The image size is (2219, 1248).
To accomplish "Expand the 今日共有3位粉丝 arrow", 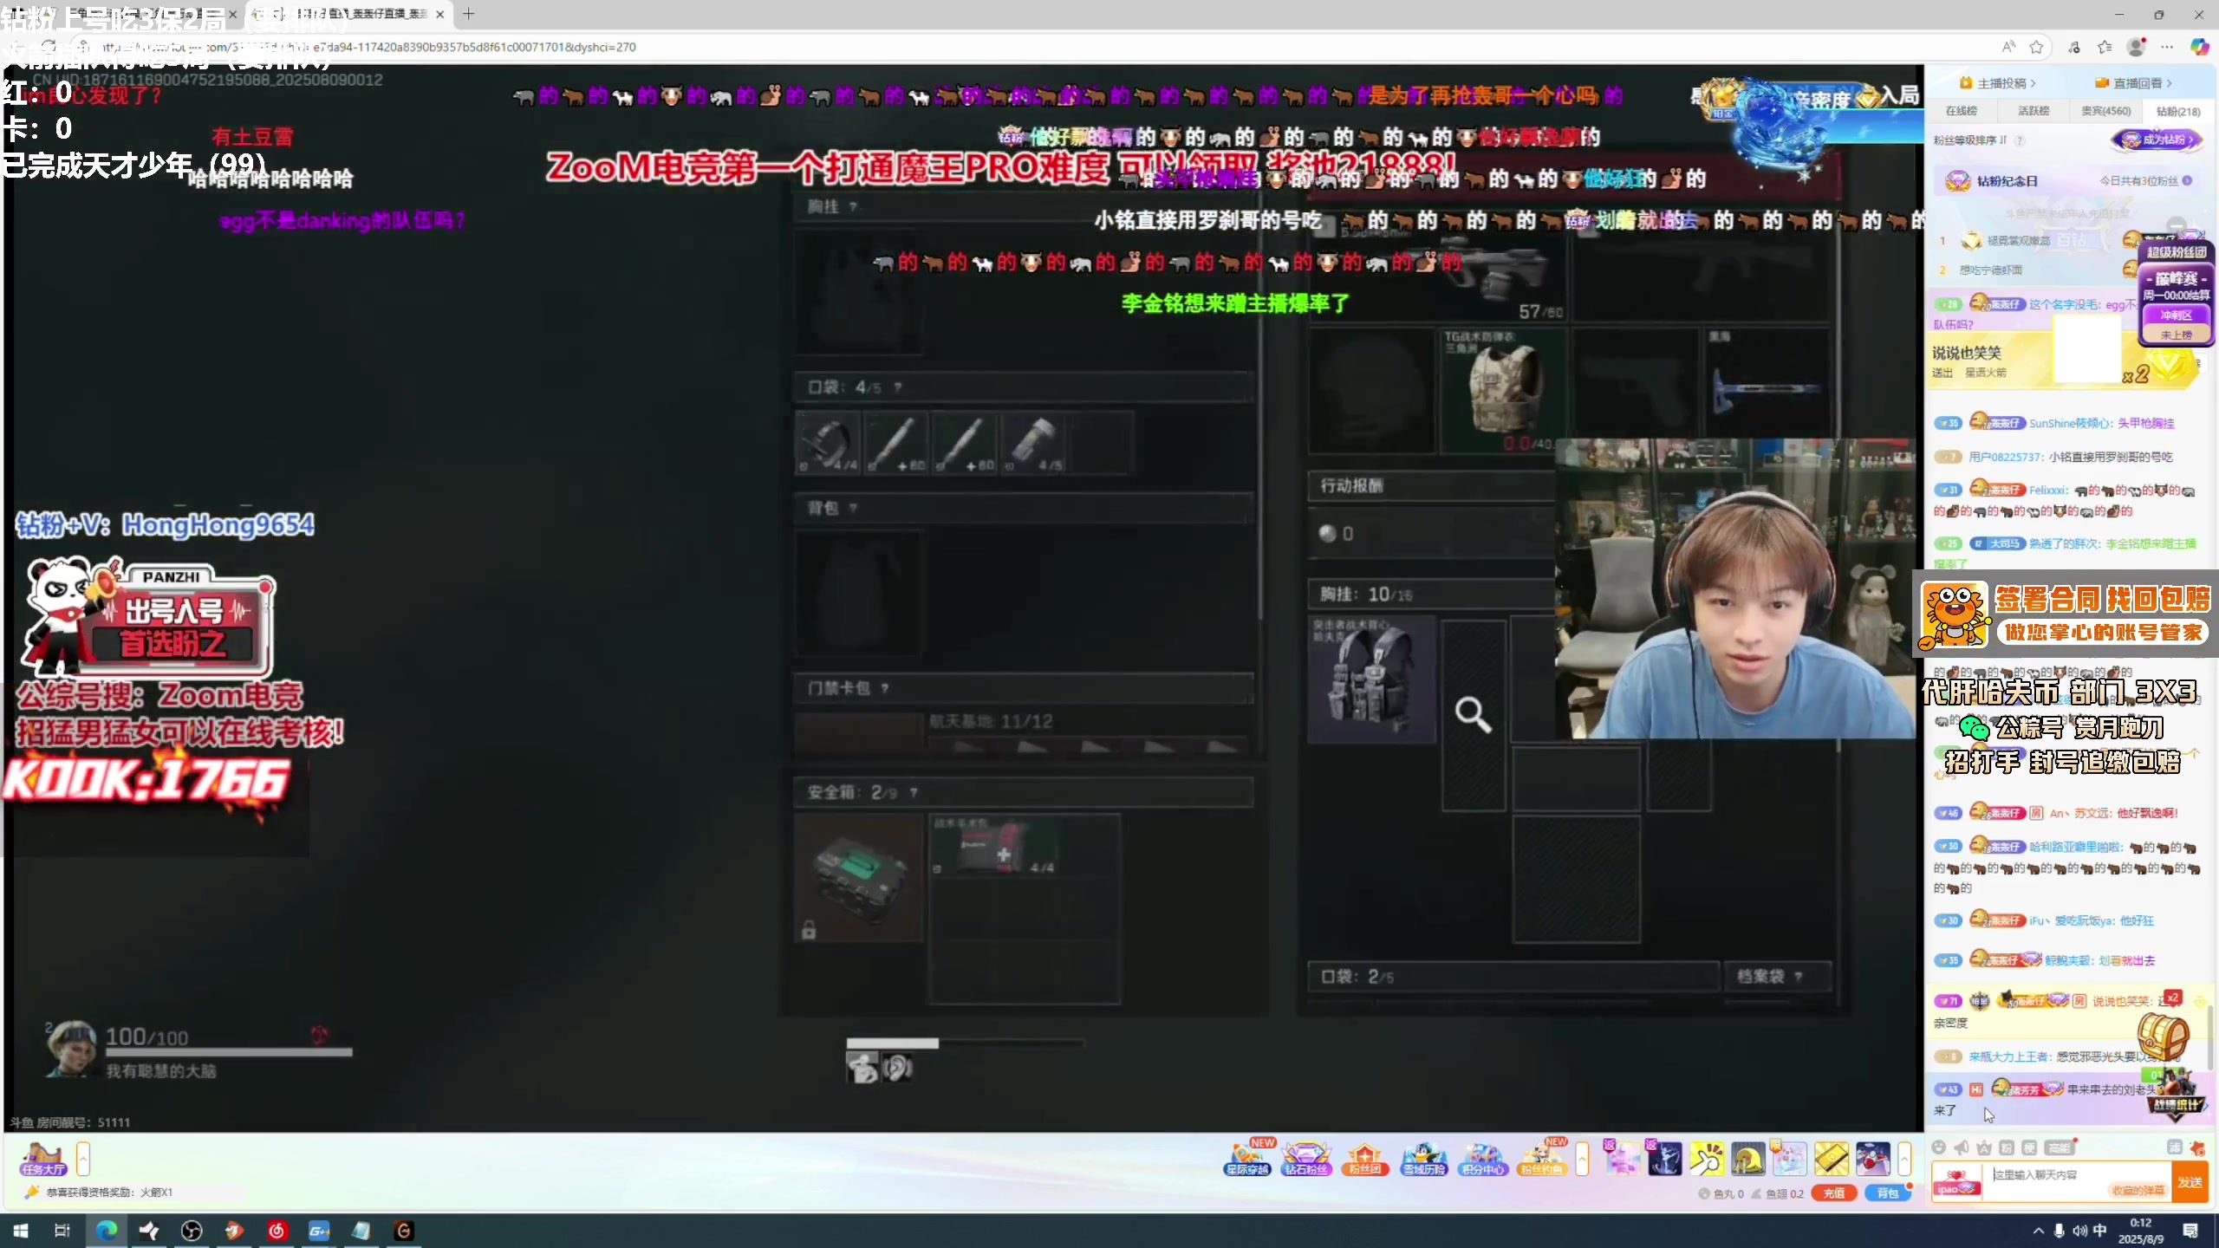I will 2188,181.
